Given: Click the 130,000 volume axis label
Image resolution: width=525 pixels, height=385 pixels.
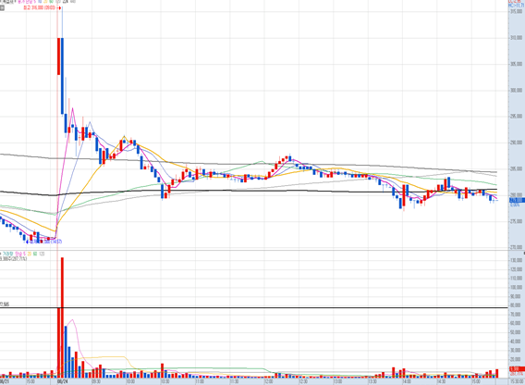Looking at the screenshot, I should [516, 260].
